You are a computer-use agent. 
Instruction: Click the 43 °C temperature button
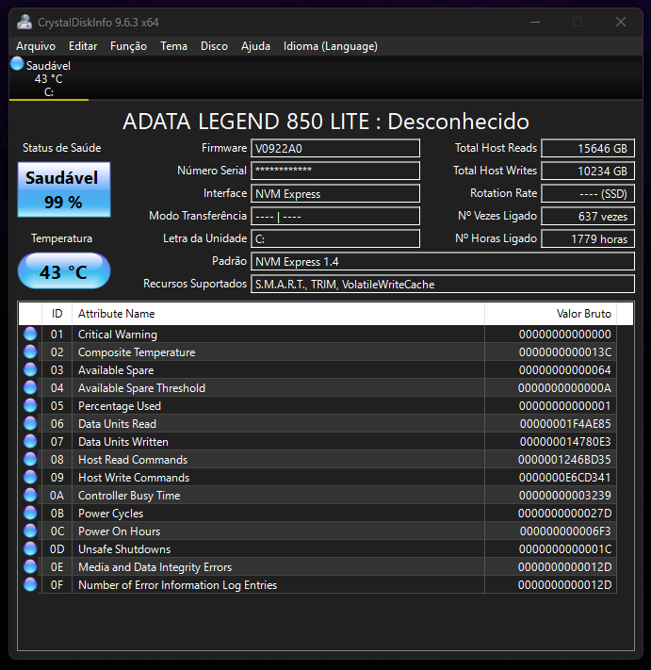click(x=64, y=270)
